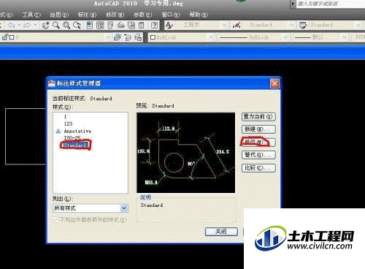Screen dimensions: 365x269
Task: Click the Zoom Previous icon
Action: [x=77, y=25]
